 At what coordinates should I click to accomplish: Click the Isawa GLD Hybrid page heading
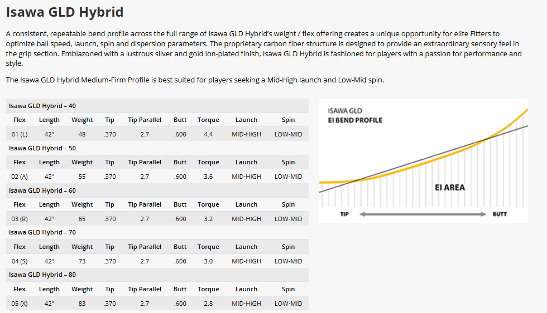click(65, 12)
